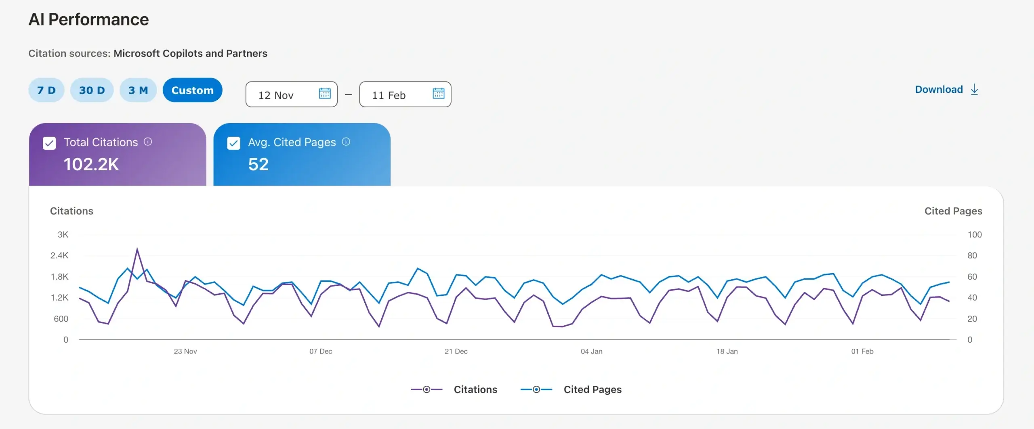Select the 30 D time range
The height and width of the screenshot is (429, 1034).
tap(92, 90)
